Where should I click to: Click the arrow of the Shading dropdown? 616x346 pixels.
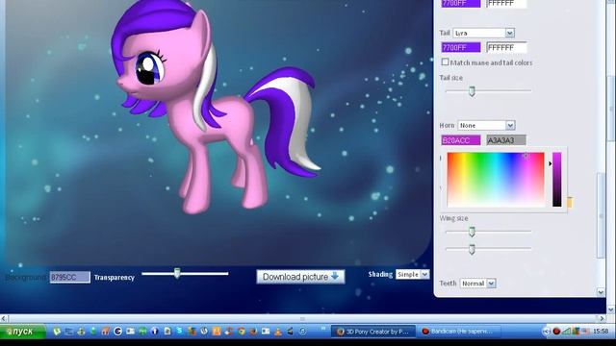424,274
